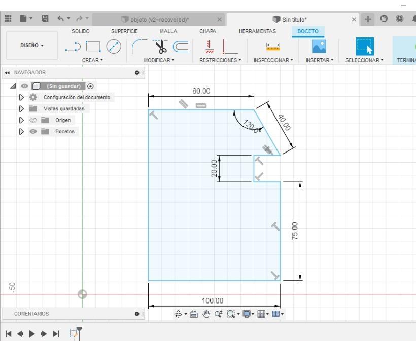Open the CREAR dropdown menu
This screenshot has width=416, height=341.
(x=92, y=60)
